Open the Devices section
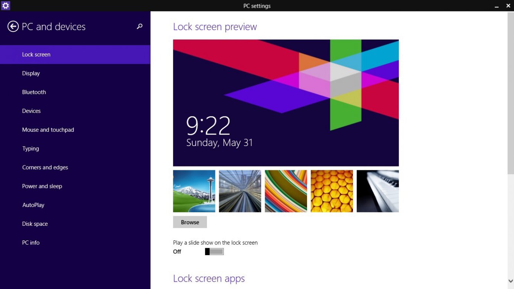 [31, 111]
